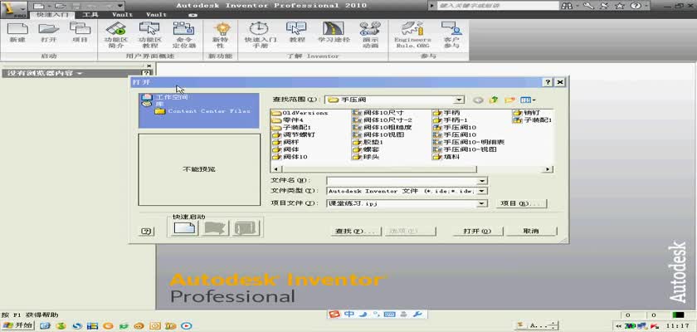The height and width of the screenshot is (332, 697).
Task: Click the binoculars search icon in title bar
Action: pos(567,6)
